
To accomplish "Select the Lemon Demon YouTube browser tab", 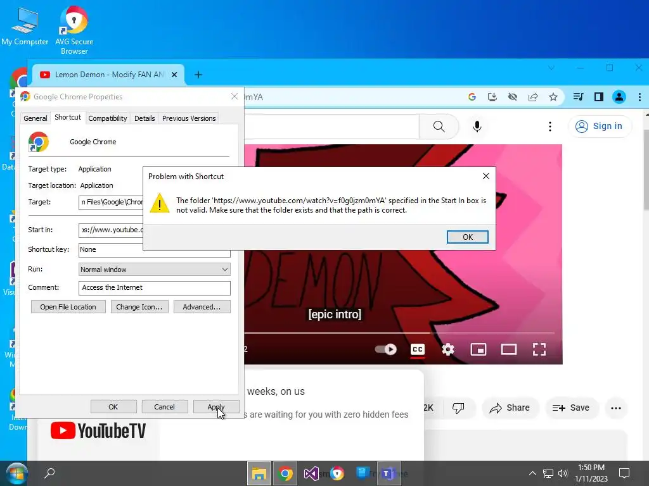I will [108, 75].
